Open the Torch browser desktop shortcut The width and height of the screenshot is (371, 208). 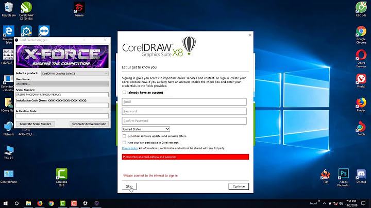(x=361, y=128)
